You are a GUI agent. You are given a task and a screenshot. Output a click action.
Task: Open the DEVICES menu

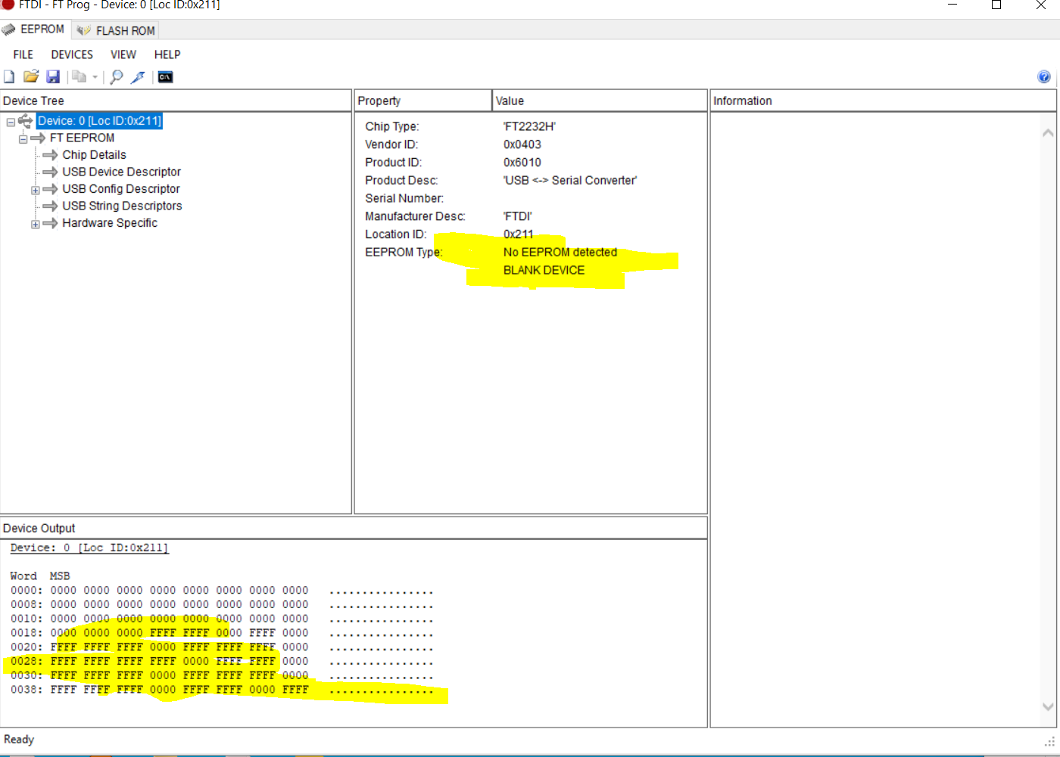72,54
